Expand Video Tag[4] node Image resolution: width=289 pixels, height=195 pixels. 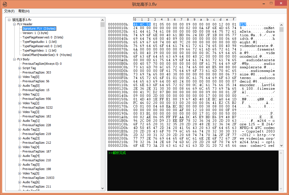pos(19,147)
